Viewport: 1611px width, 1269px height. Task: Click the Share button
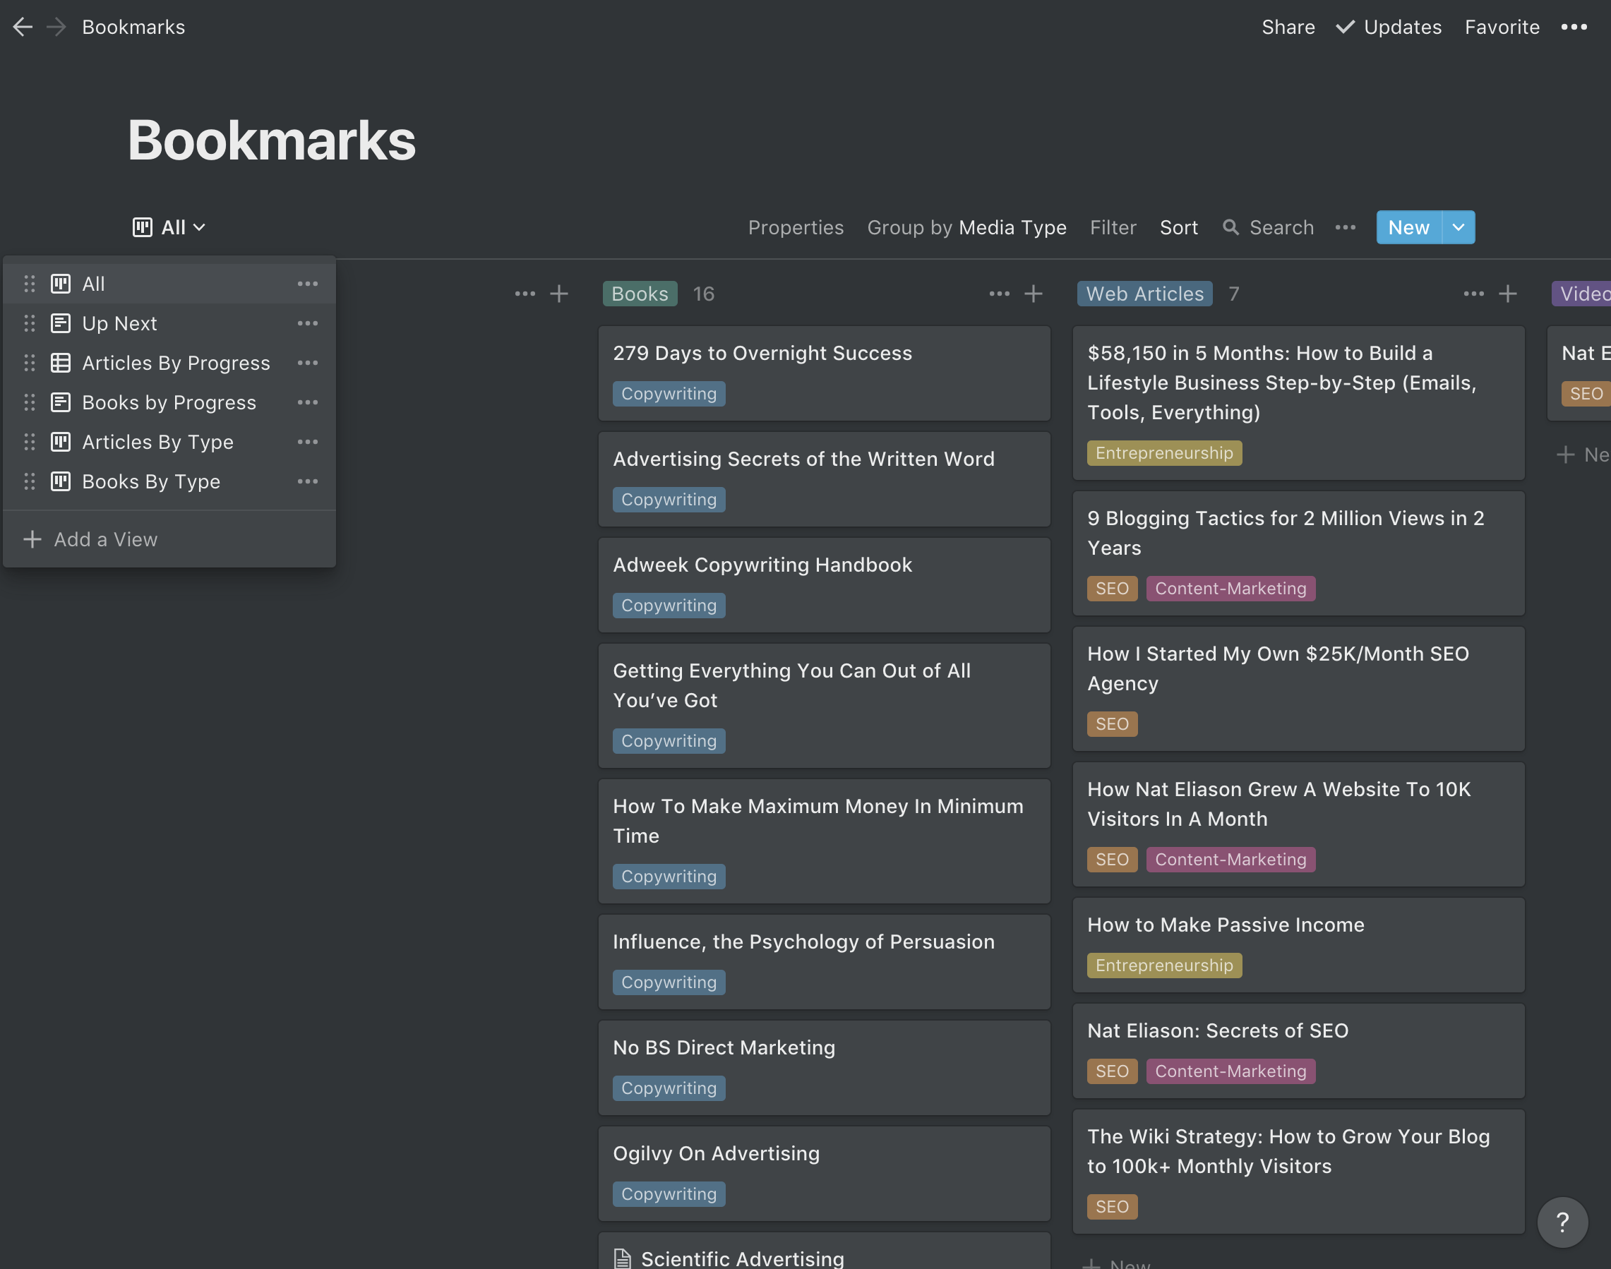tap(1288, 28)
